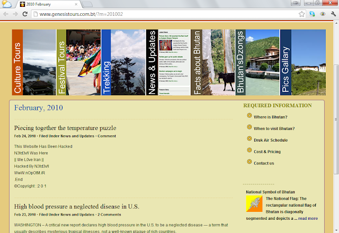
Task: Open the Bhutan's Dzongs banner
Action: pyautogui.click(x=257, y=62)
